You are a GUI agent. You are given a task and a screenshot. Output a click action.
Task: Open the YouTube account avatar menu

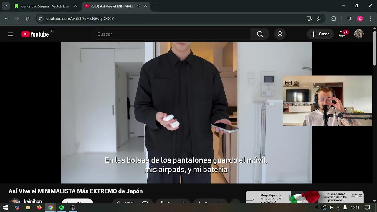click(x=359, y=34)
